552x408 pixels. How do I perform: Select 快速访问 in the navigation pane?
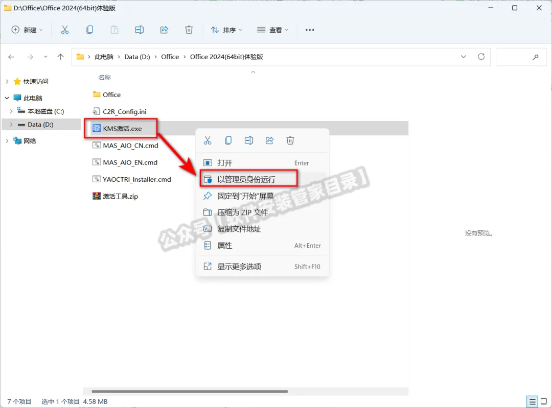coord(36,81)
